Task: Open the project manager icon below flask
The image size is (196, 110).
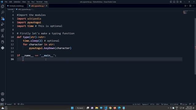Action: click(x=2, y=42)
